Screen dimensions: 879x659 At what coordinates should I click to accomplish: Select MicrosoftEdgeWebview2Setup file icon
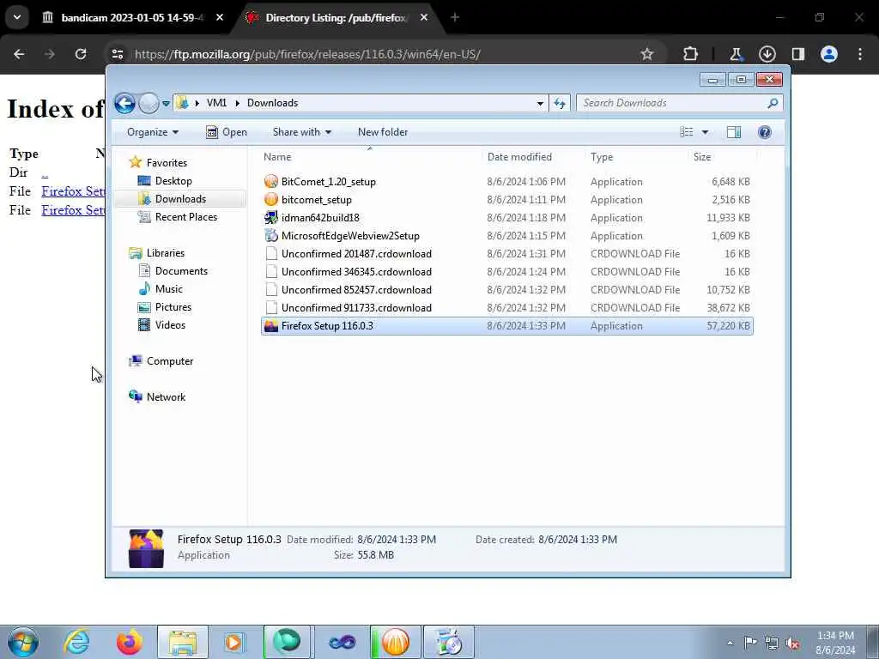[x=270, y=235]
